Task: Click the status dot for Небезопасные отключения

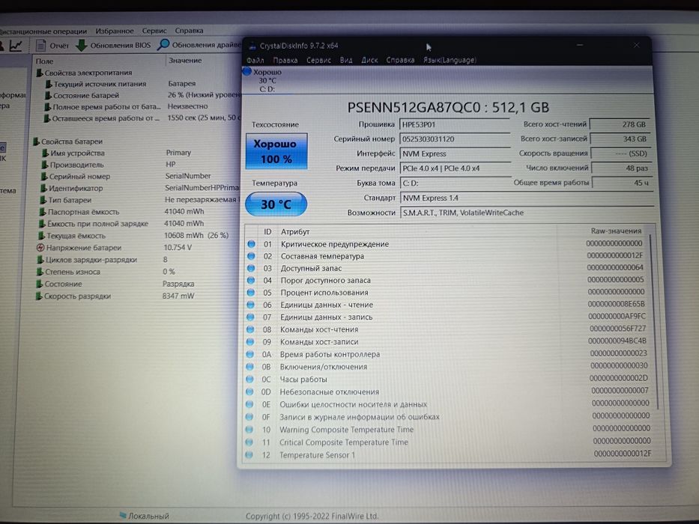Action: 249,392
